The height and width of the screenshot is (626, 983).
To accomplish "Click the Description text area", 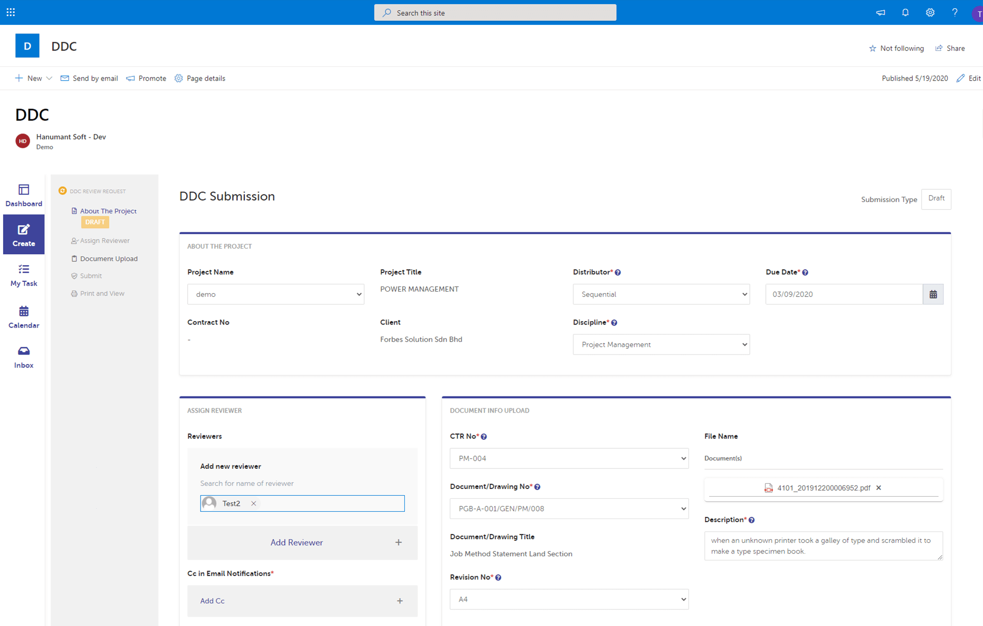I will [823, 546].
